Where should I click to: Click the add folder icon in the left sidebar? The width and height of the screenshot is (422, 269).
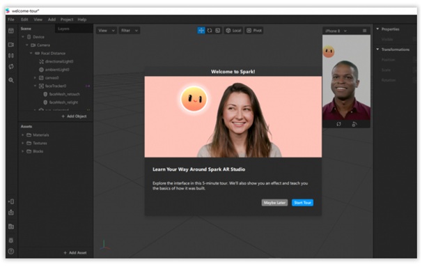point(11,226)
